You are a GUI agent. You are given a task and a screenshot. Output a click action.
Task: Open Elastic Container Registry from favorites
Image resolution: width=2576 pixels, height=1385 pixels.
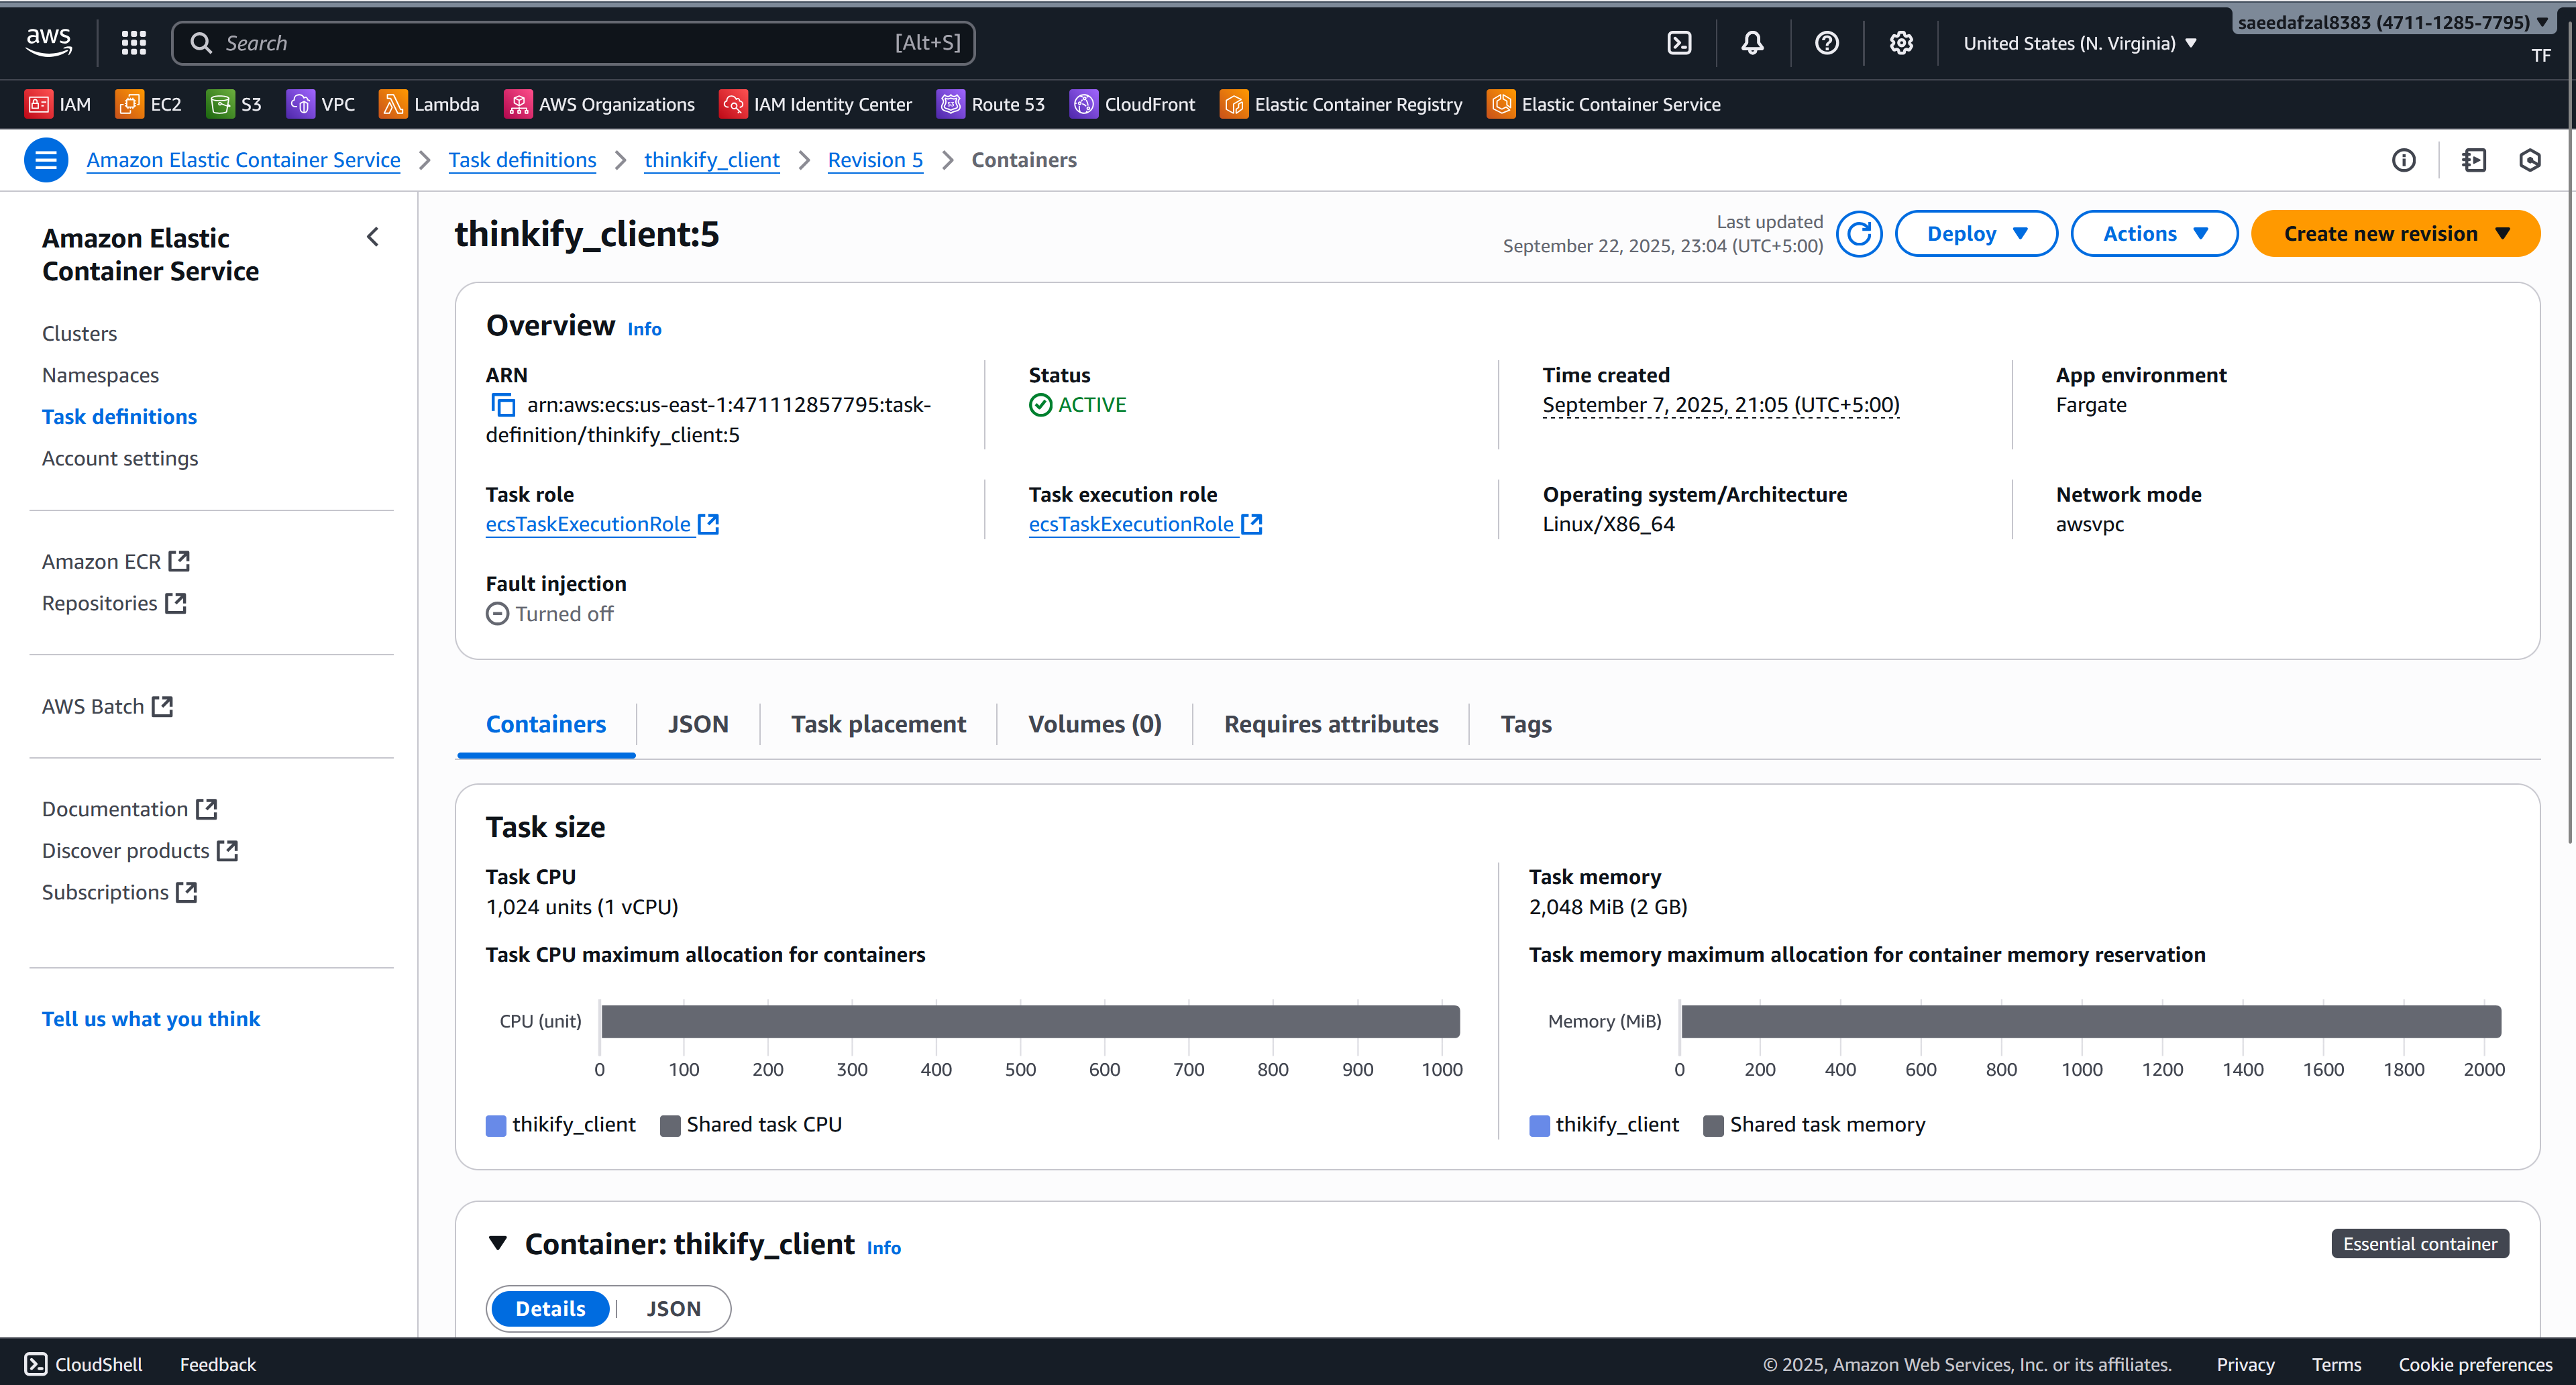pos(1340,104)
